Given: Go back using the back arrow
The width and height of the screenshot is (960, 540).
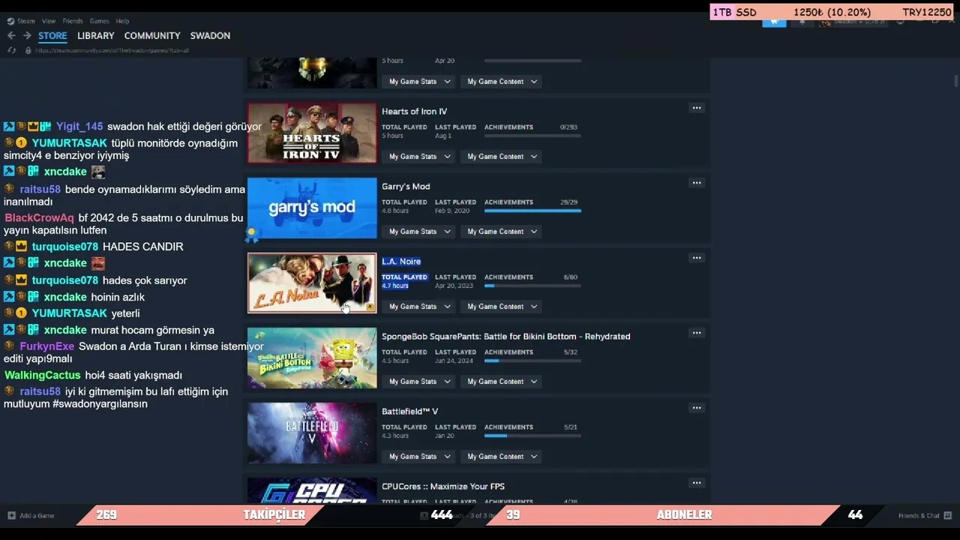Looking at the screenshot, I should pyautogui.click(x=11, y=35).
